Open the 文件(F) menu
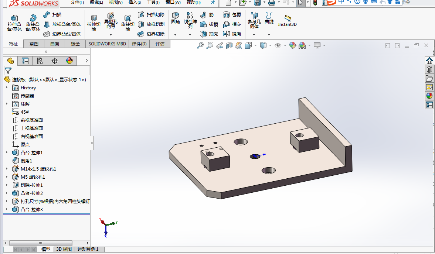 (x=77, y=2)
